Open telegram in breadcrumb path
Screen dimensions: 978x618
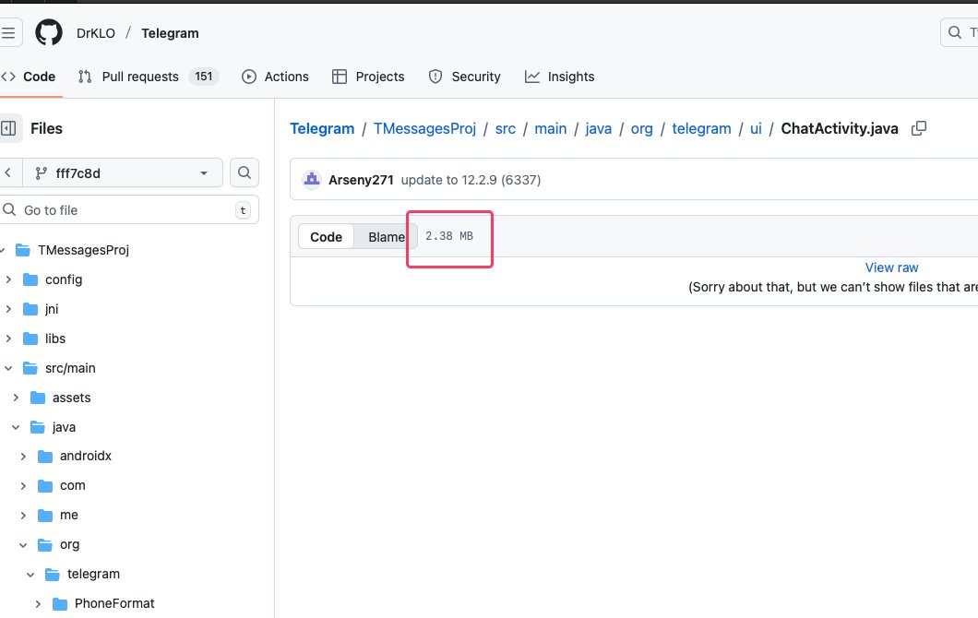701,128
